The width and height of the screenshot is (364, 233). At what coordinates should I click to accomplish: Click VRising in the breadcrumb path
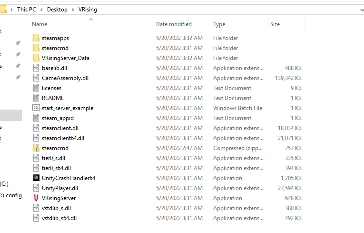[88, 10]
